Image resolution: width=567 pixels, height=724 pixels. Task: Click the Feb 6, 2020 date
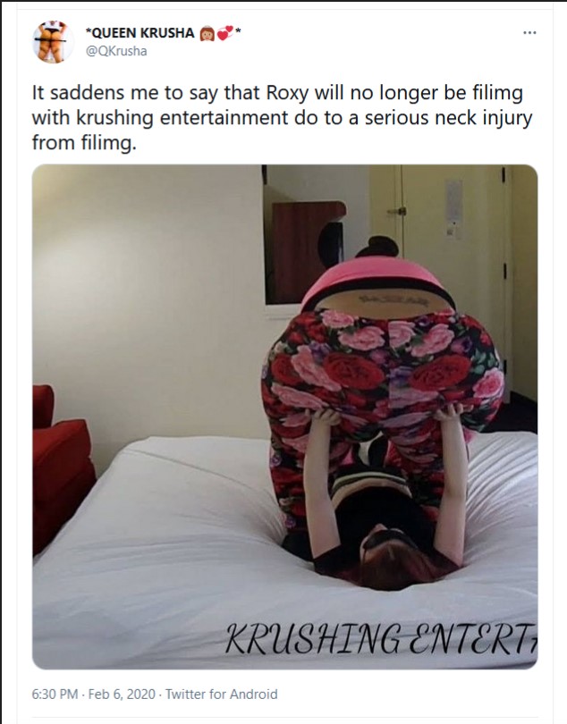pos(122,694)
